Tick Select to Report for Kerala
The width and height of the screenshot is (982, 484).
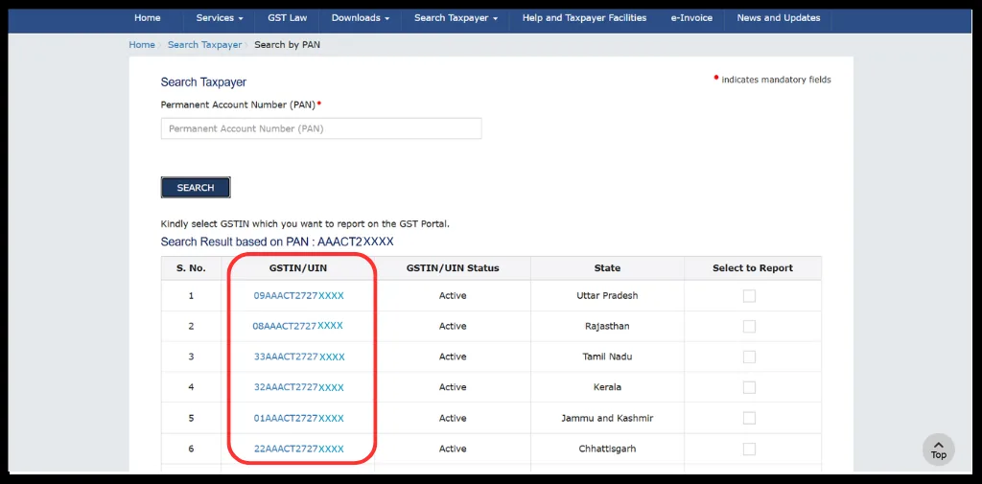749,387
